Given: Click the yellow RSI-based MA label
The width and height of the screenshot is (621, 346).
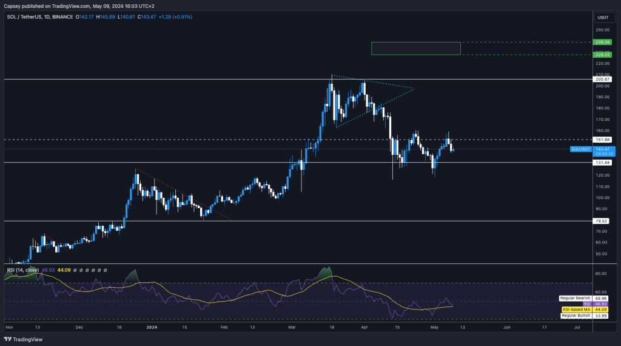Looking at the screenshot, I should (576, 310).
